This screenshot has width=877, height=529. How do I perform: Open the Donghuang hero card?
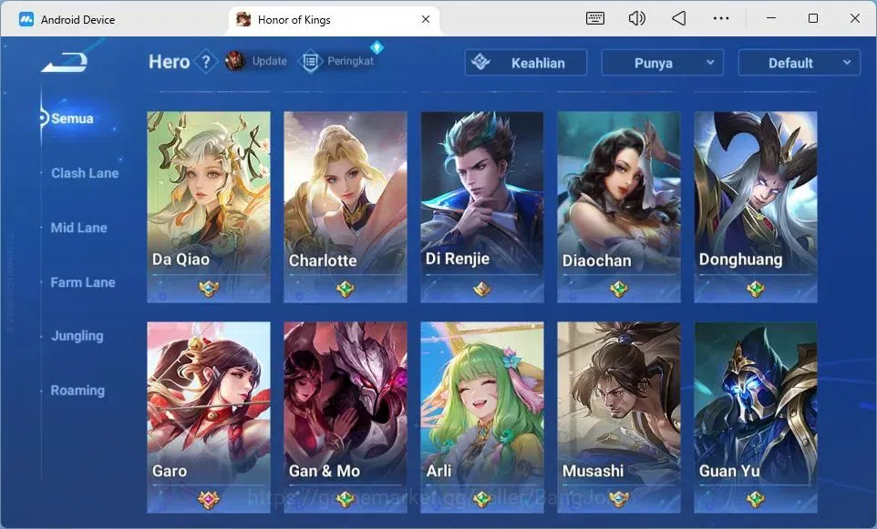pyautogui.click(x=756, y=207)
